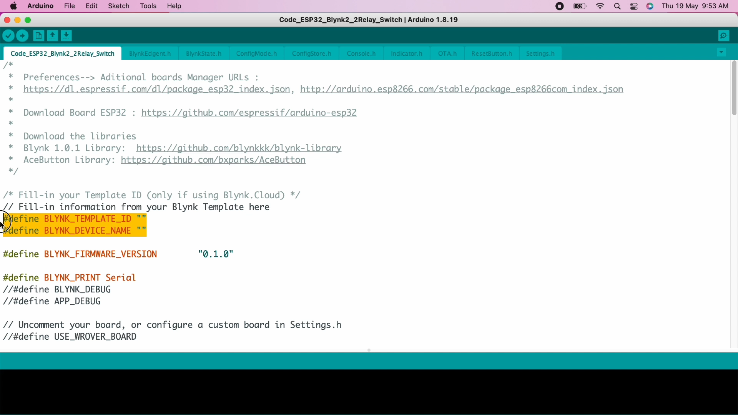Switch to the ConfigStore.h tab
Viewport: 738px width, 415px height.
tap(312, 54)
